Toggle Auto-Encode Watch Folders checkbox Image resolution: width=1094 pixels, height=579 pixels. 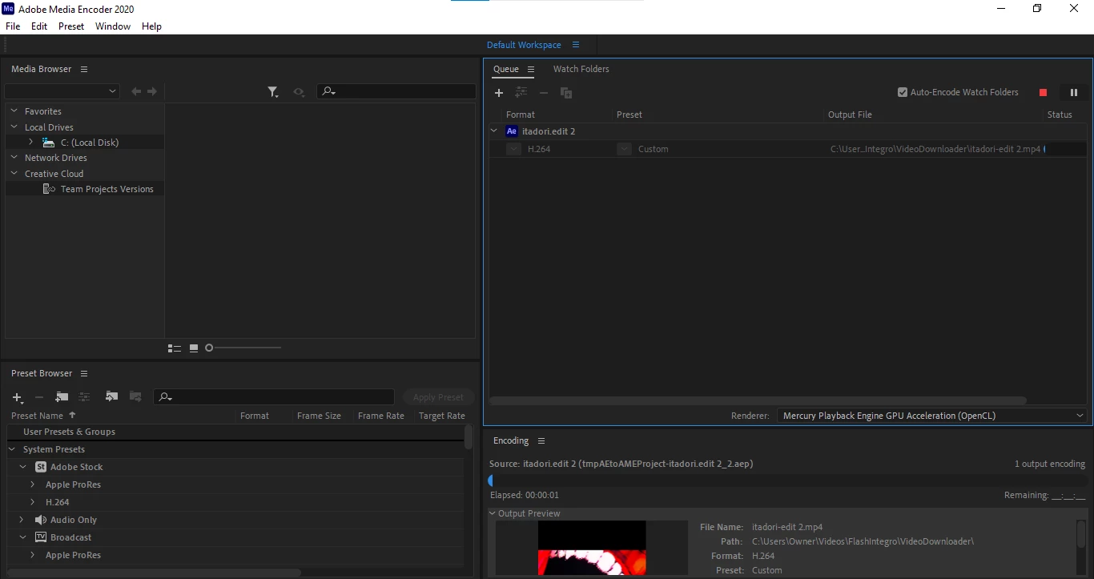click(x=903, y=92)
